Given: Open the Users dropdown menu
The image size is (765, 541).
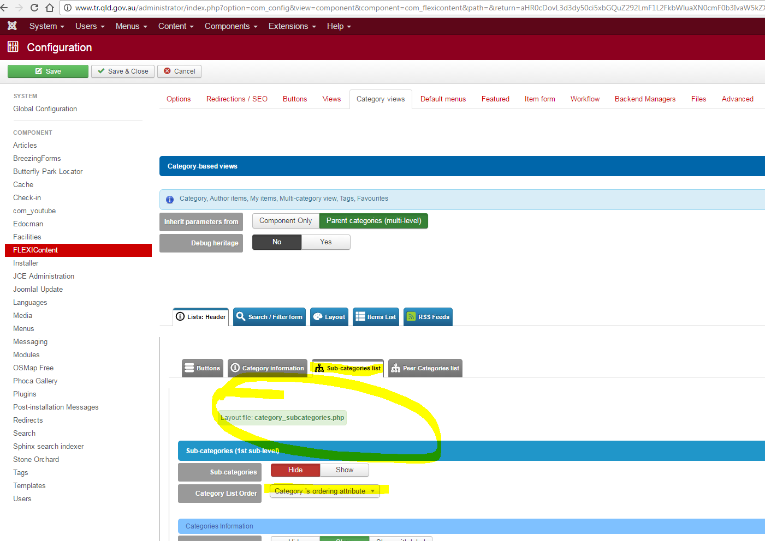Looking at the screenshot, I should (x=90, y=26).
